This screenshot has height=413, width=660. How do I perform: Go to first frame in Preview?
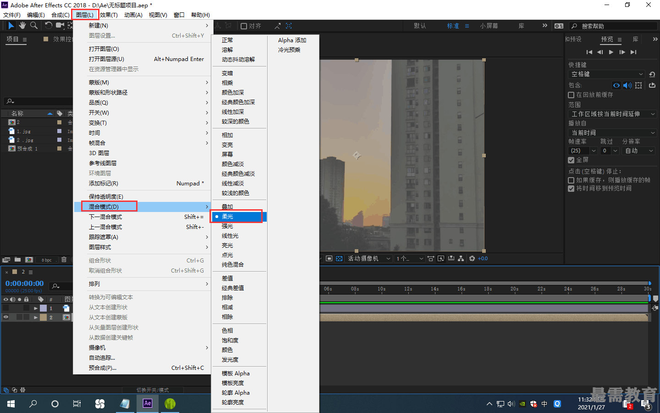[589, 52]
